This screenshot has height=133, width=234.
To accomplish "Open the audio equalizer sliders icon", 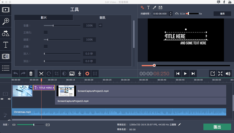I will tap(95, 74).
